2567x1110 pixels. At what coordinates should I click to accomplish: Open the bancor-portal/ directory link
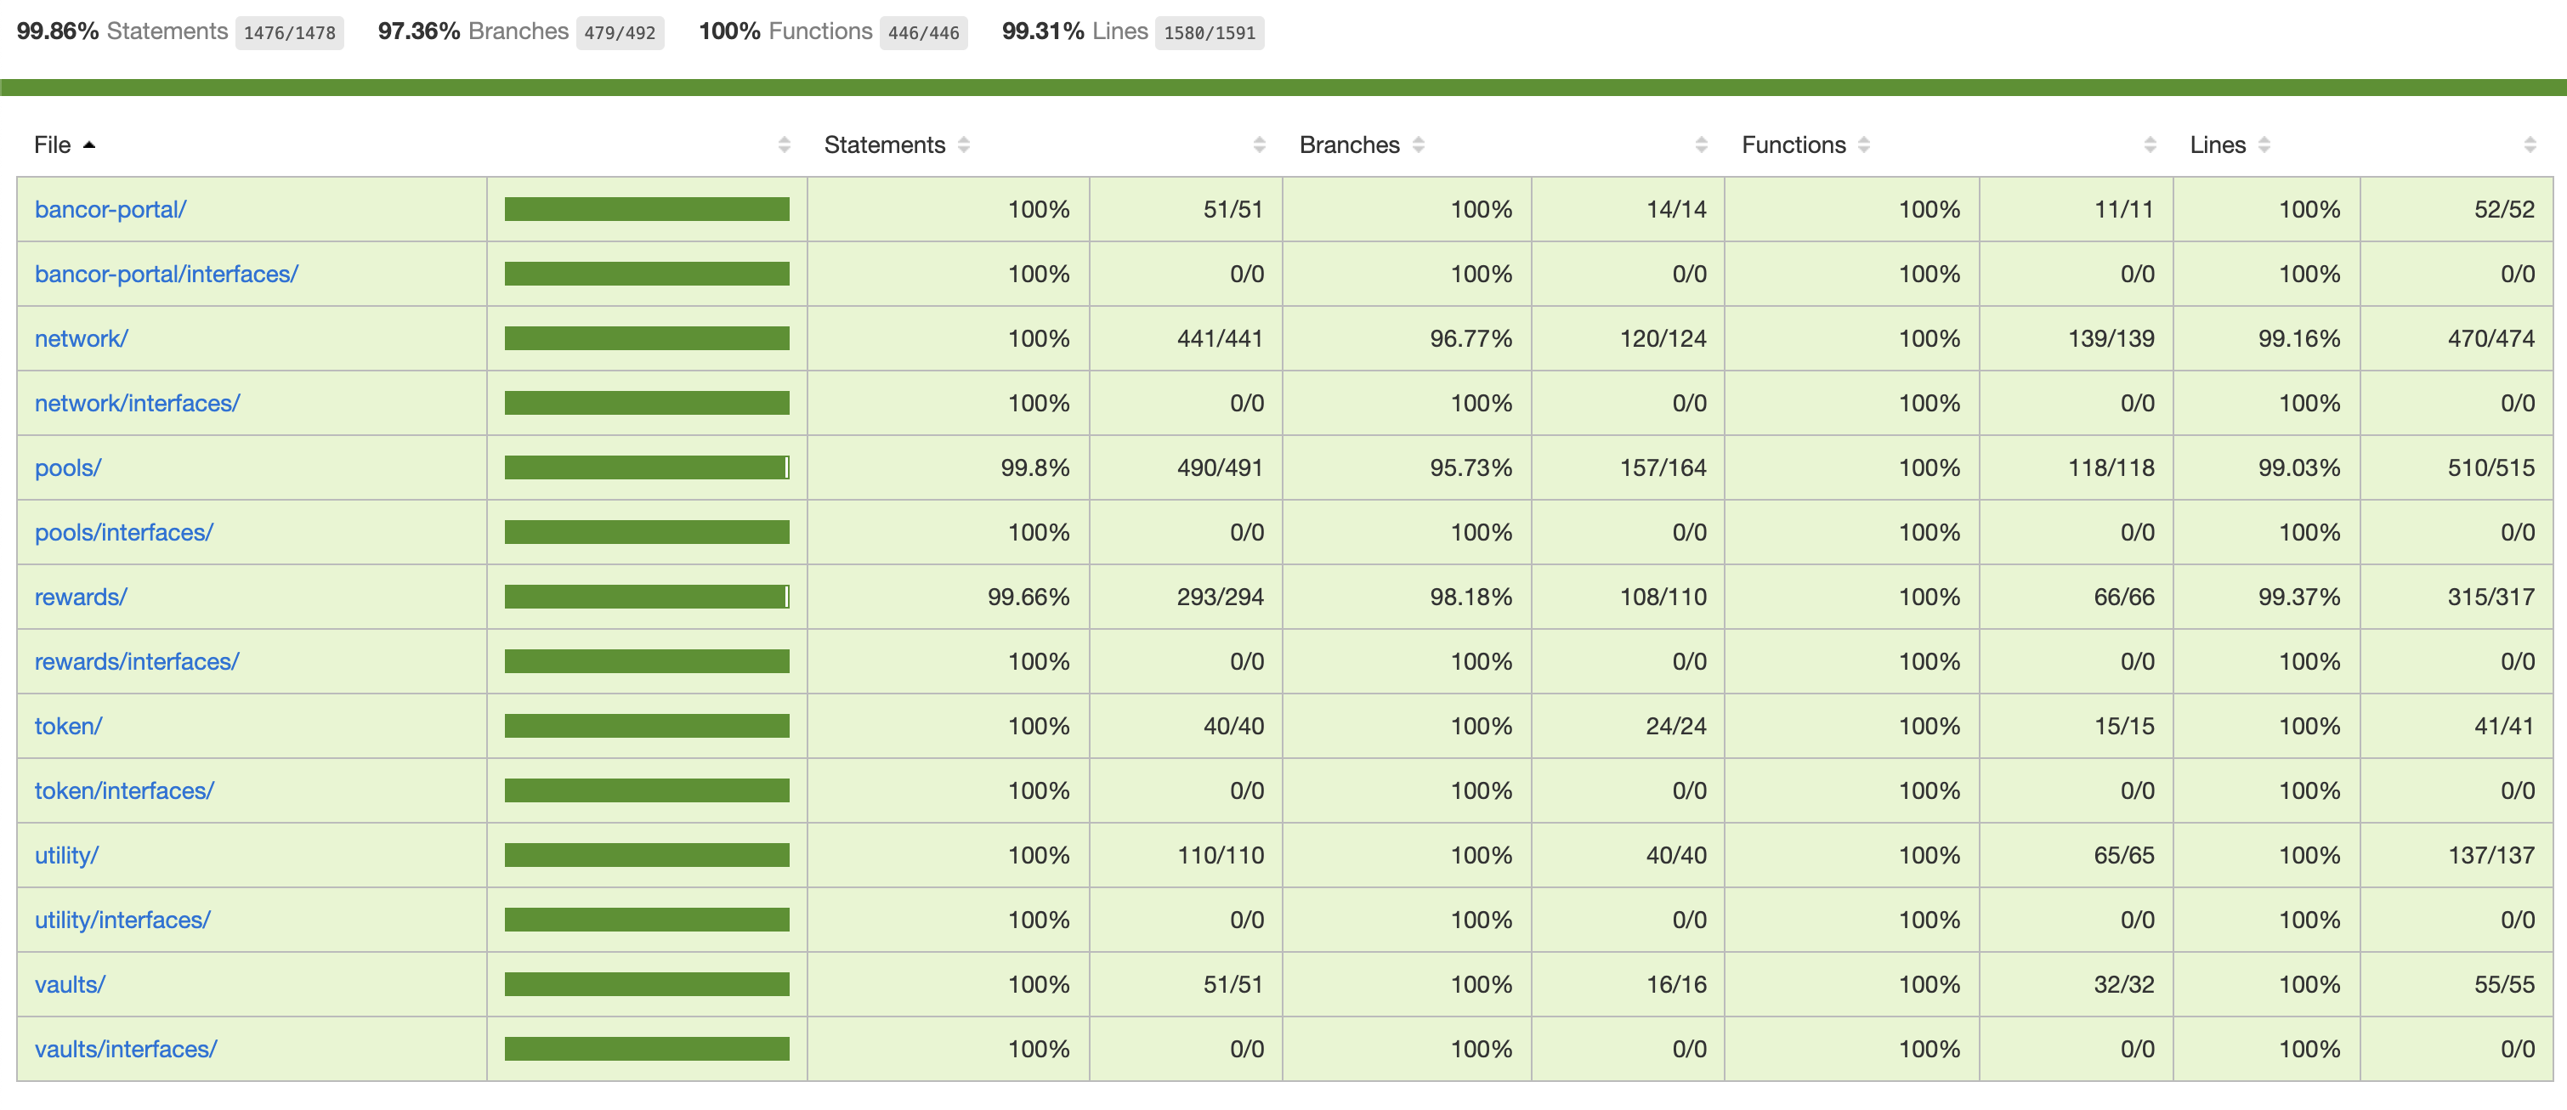[110, 210]
